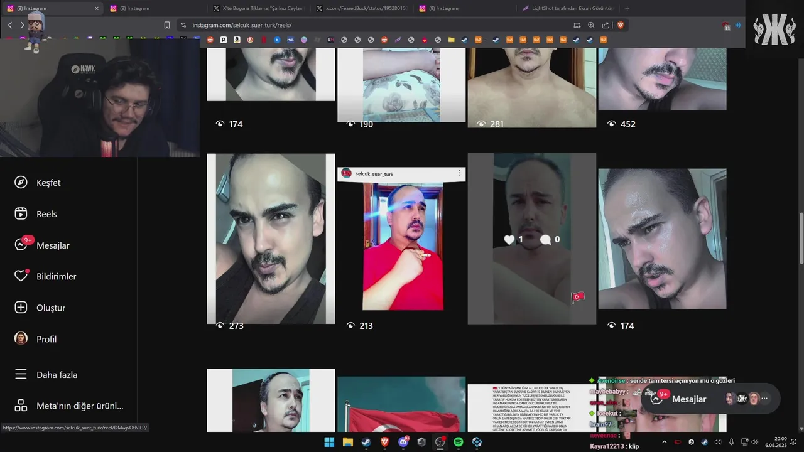Open the 174-view reel in the second row
The width and height of the screenshot is (804, 452).
click(662, 239)
